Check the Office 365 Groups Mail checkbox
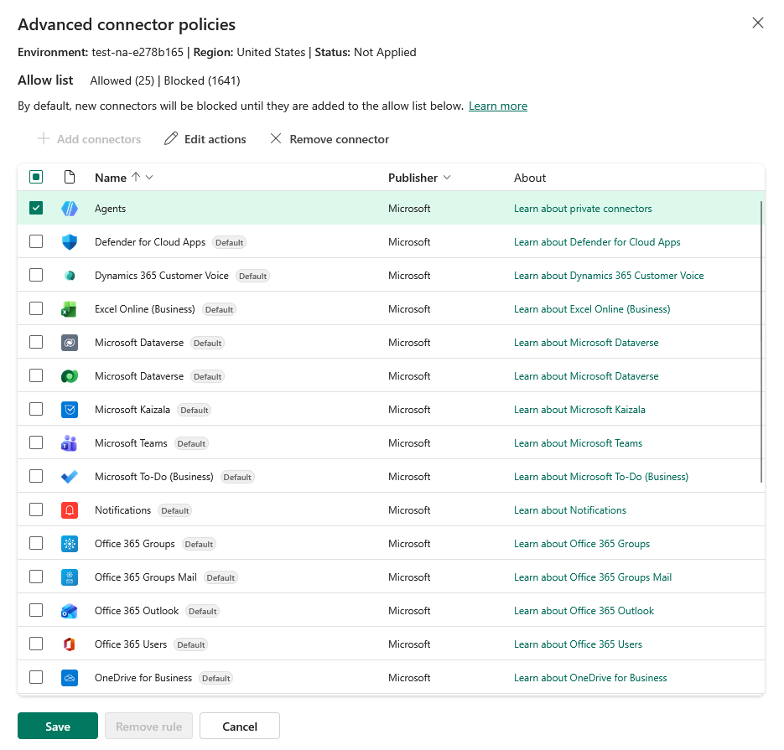The width and height of the screenshot is (784, 750). tap(36, 576)
